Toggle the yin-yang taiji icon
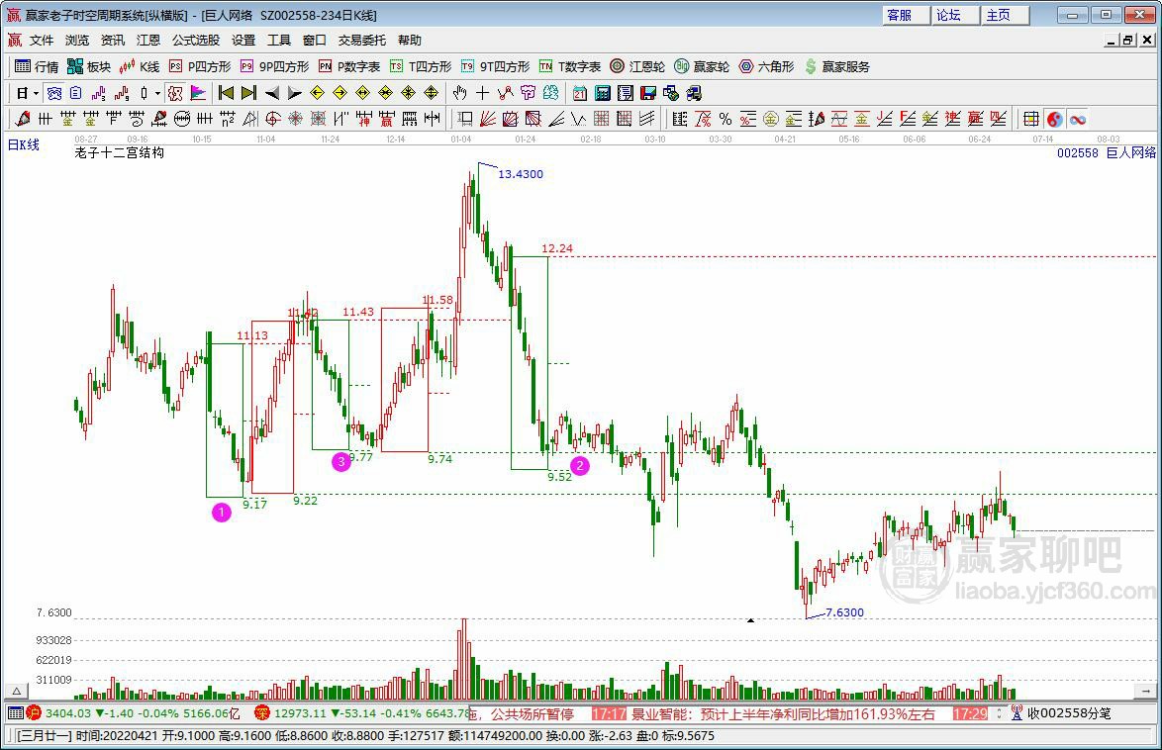Screen dimensions: 1162x750 pyautogui.click(x=1054, y=119)
